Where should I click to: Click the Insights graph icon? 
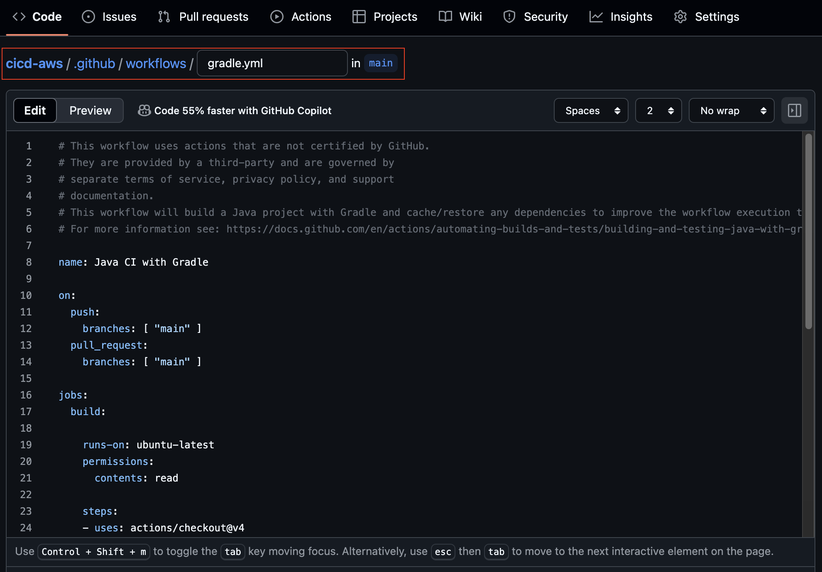[x=596, y=17]
